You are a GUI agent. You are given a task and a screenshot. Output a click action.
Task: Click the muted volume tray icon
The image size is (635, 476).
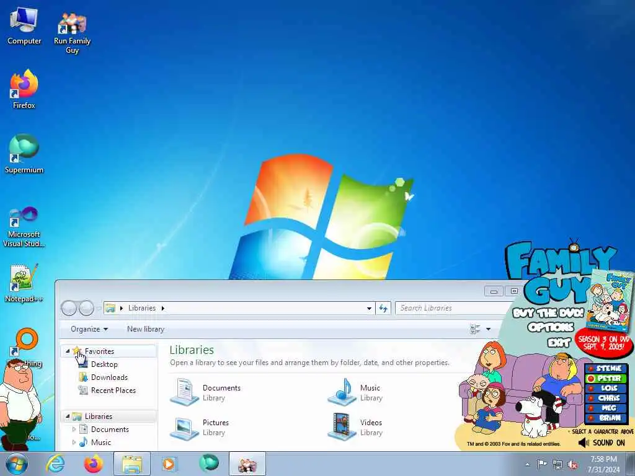point(572,465)
